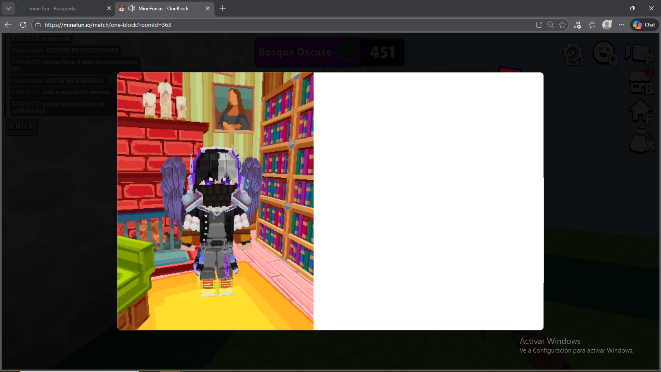The image size is (661, 372).
Task: Click the zoom out magnifier in address bar
Action: click(x=550, y=25)
